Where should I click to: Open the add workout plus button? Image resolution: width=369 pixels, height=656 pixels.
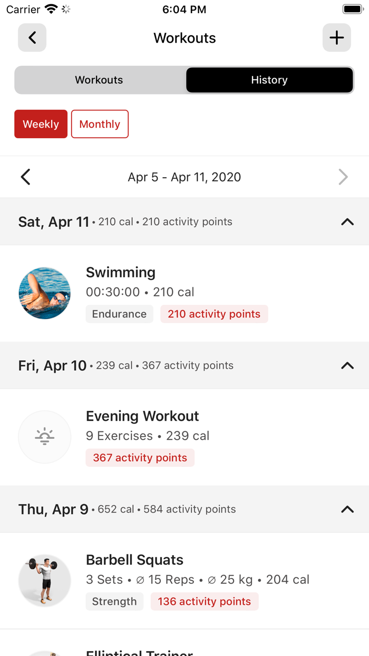pyautogui.click(x=337, y=37)
